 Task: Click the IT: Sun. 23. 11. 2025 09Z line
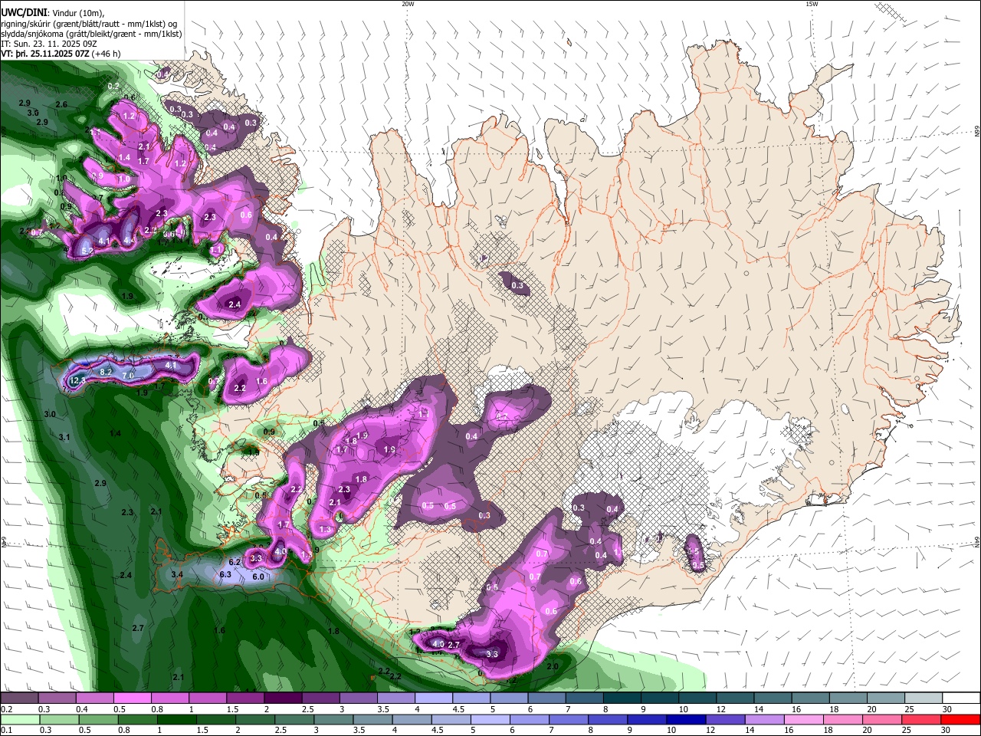(50, 44)
